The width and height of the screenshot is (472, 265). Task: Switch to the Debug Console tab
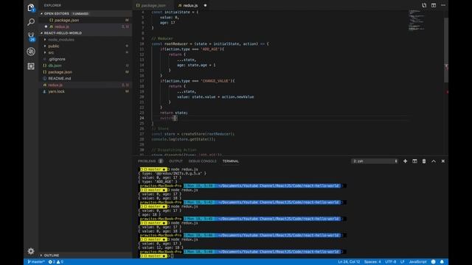click(203, 161)
